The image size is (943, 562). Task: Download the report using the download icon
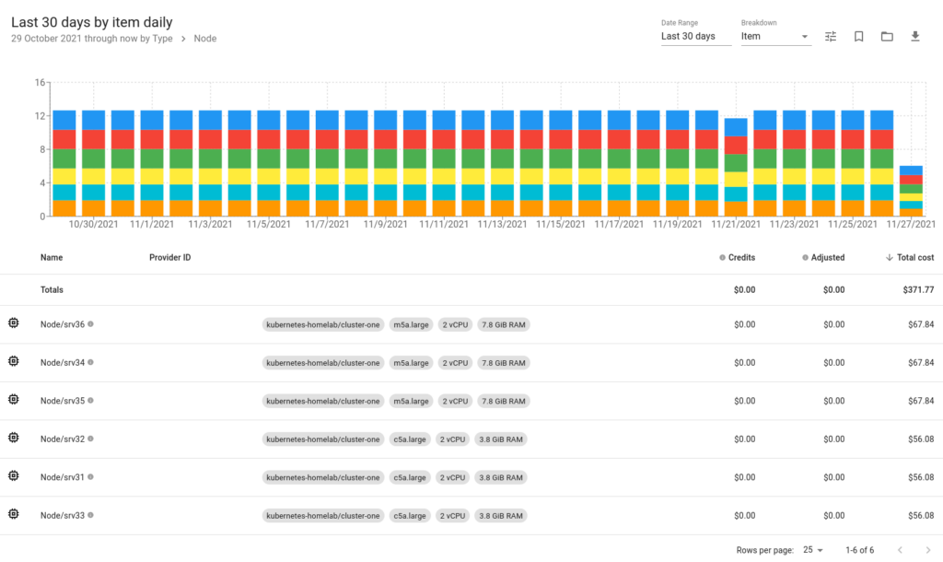(914, 37)
